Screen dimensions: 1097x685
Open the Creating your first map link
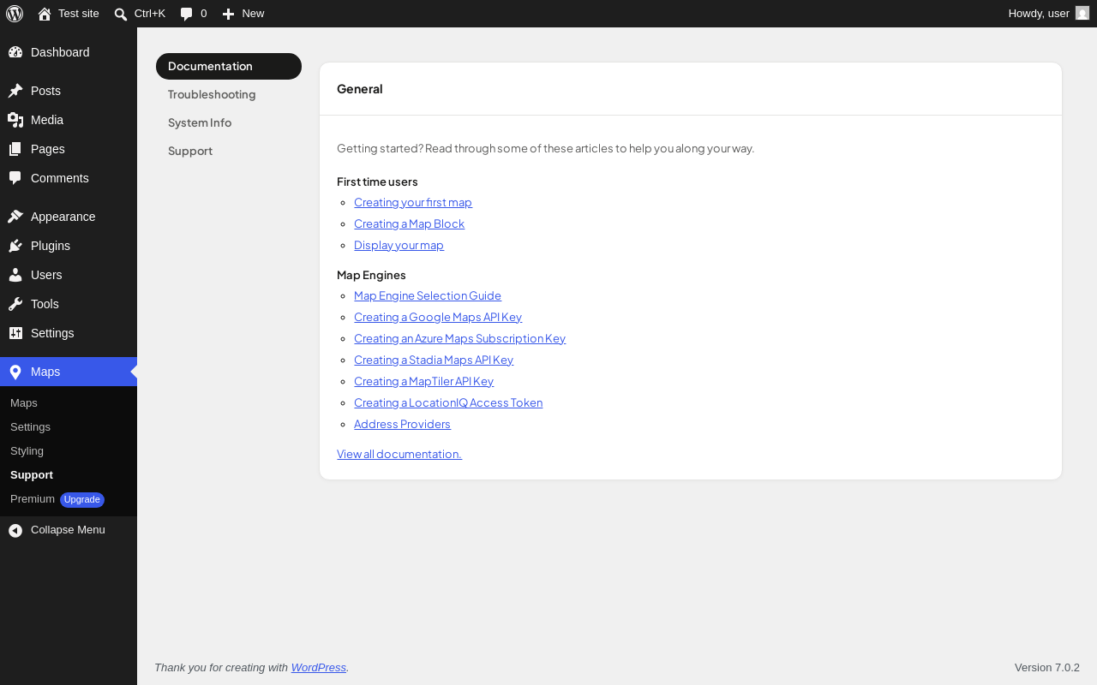pos(413,202)
